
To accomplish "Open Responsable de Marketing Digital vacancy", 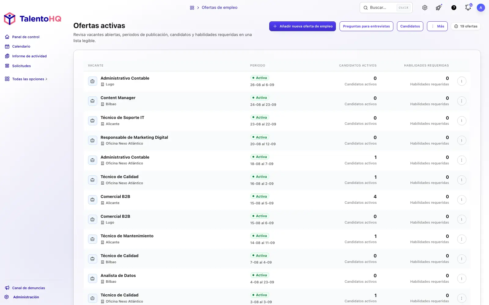I will point(134,138).
